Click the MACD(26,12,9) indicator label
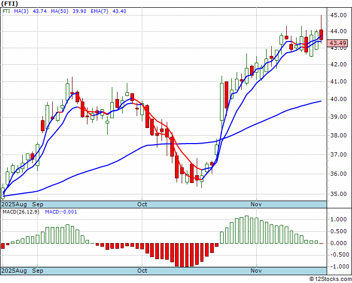Image resolution: width=352 pixels, height=283 pixels. 21,212
